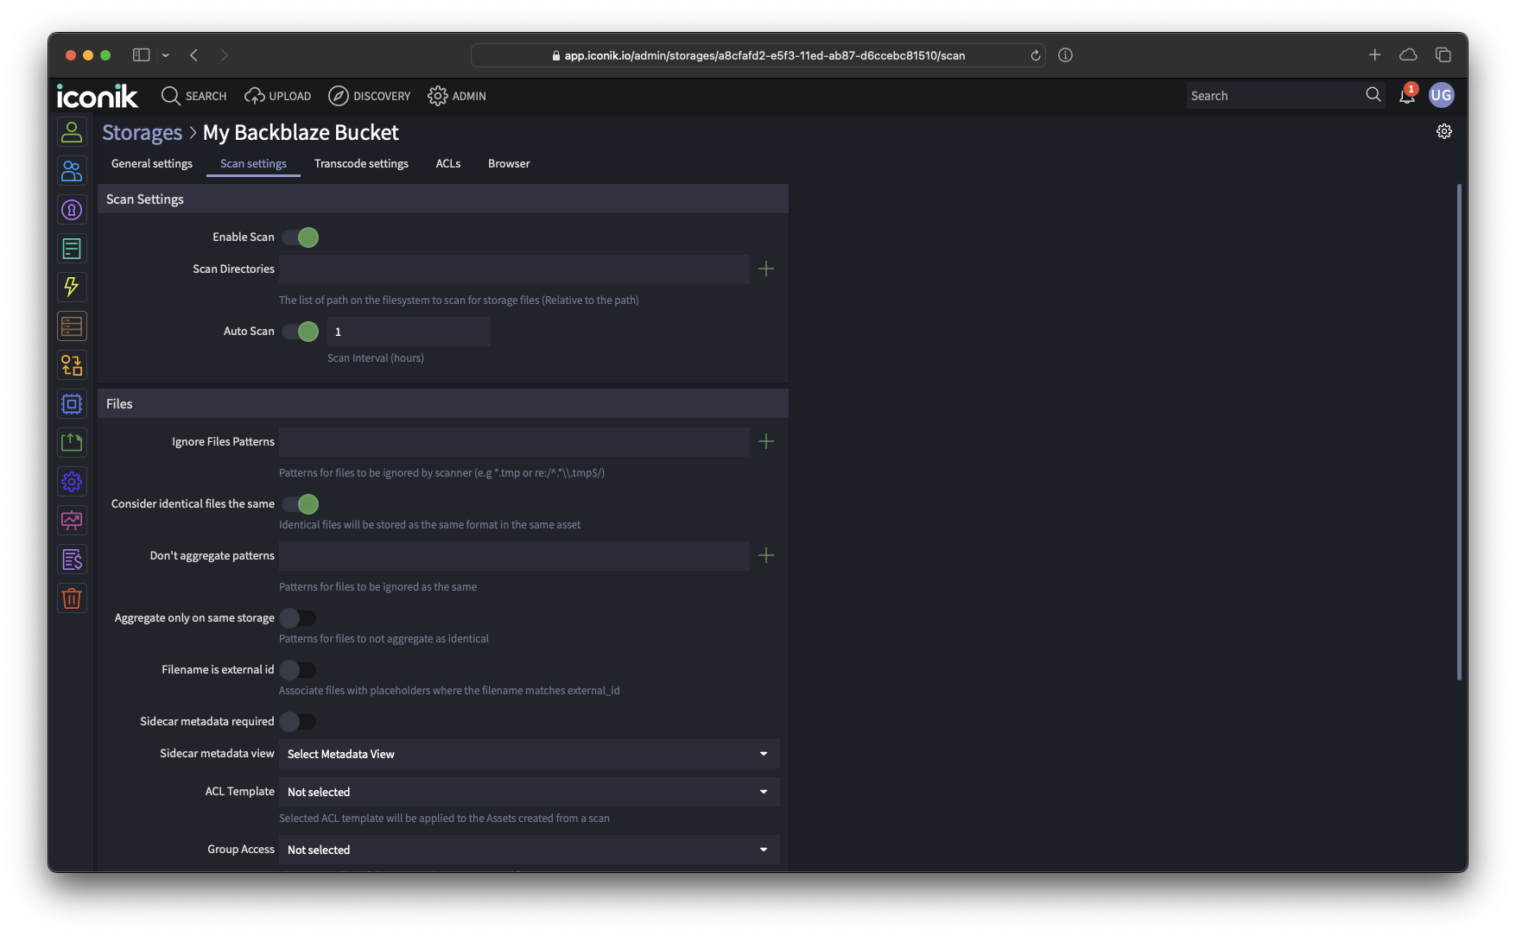Screen dimensions: 1516x936
Task: Show site privacy info icon beside address bar
Action: tap(1065, 55)
